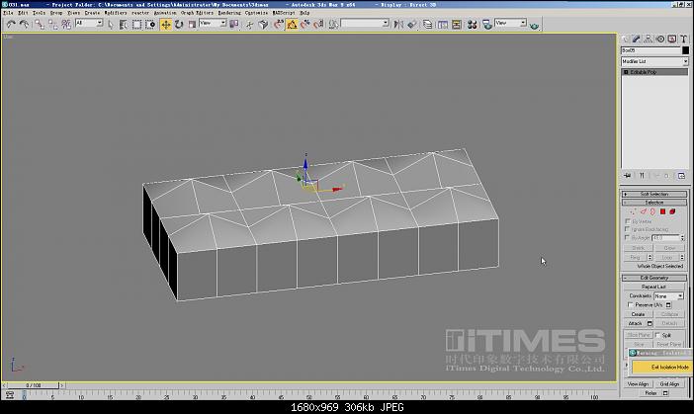Enable the By Angle checkbox
694x414 pixels.
(x=627, y=237)
